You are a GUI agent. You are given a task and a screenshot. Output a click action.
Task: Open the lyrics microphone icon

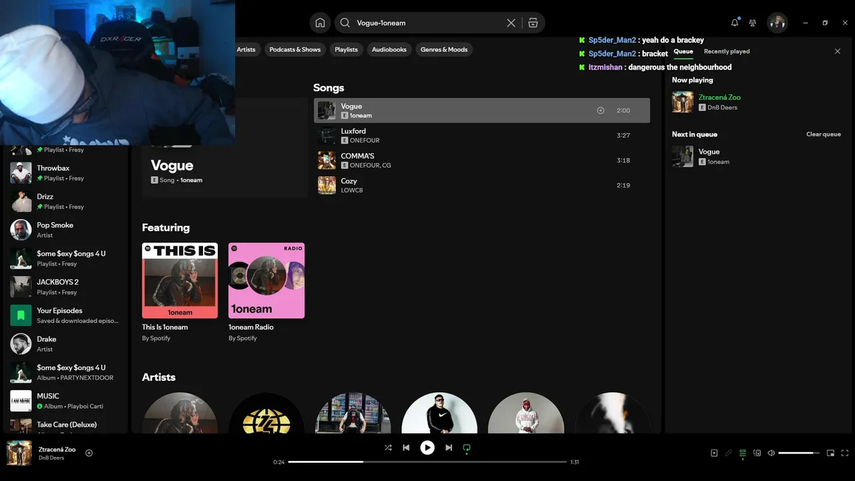click(728, 453)
